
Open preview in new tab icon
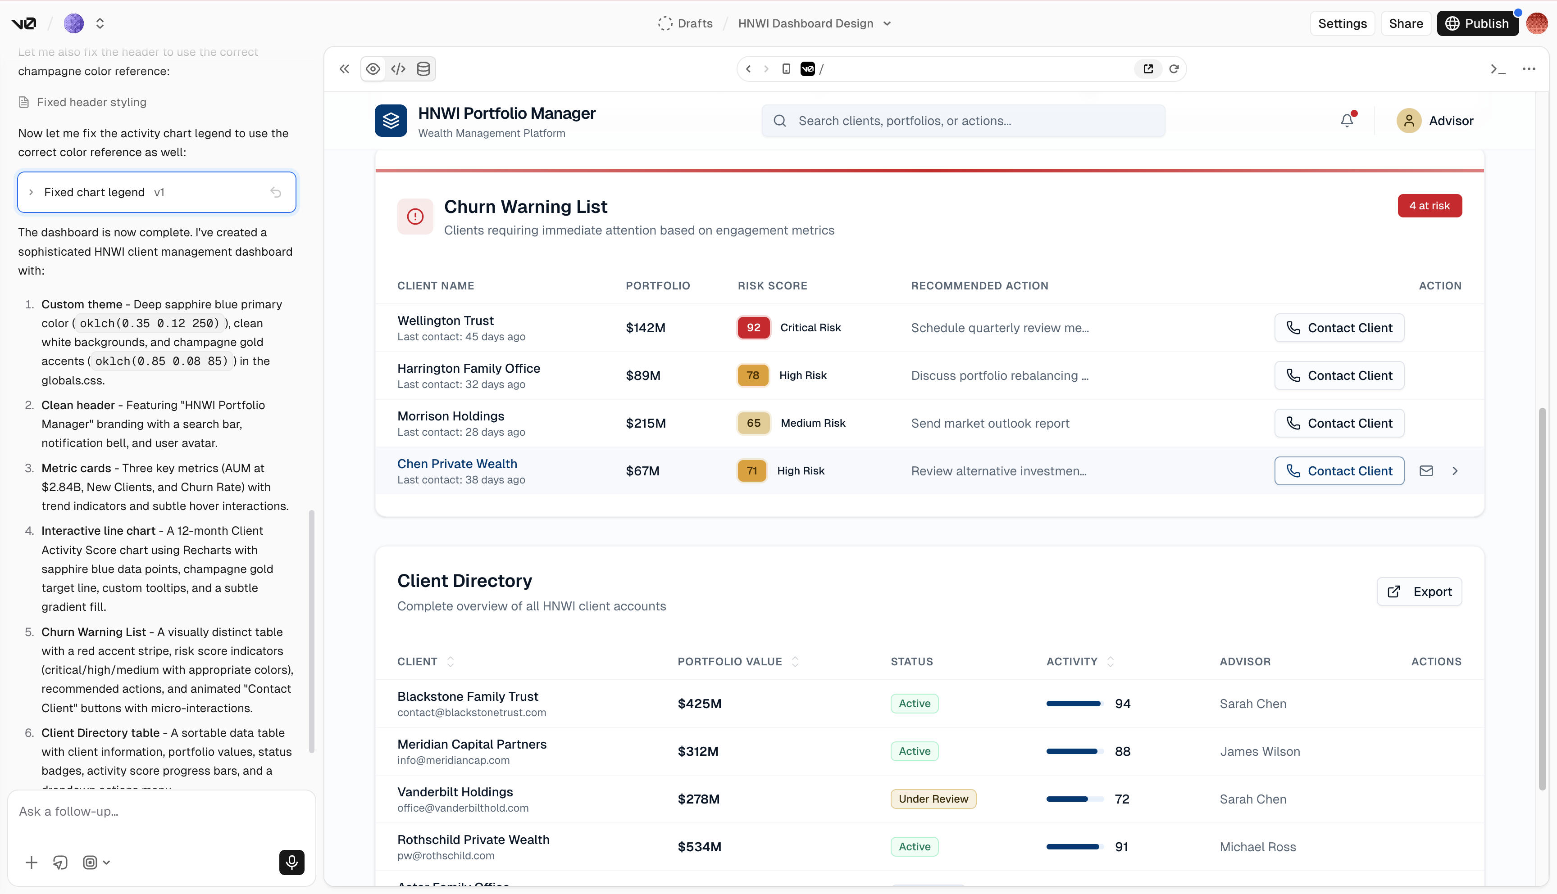[1148, 69]
